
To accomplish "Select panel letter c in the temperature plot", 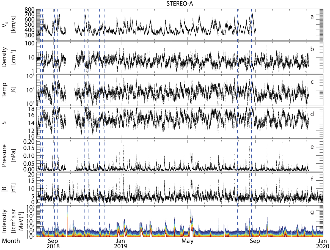I will [x=312, y=82].
